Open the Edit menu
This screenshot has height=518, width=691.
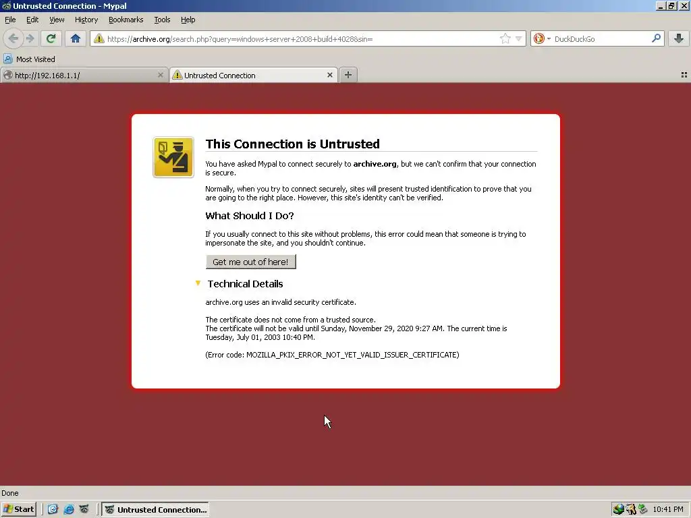coord(32,20)
